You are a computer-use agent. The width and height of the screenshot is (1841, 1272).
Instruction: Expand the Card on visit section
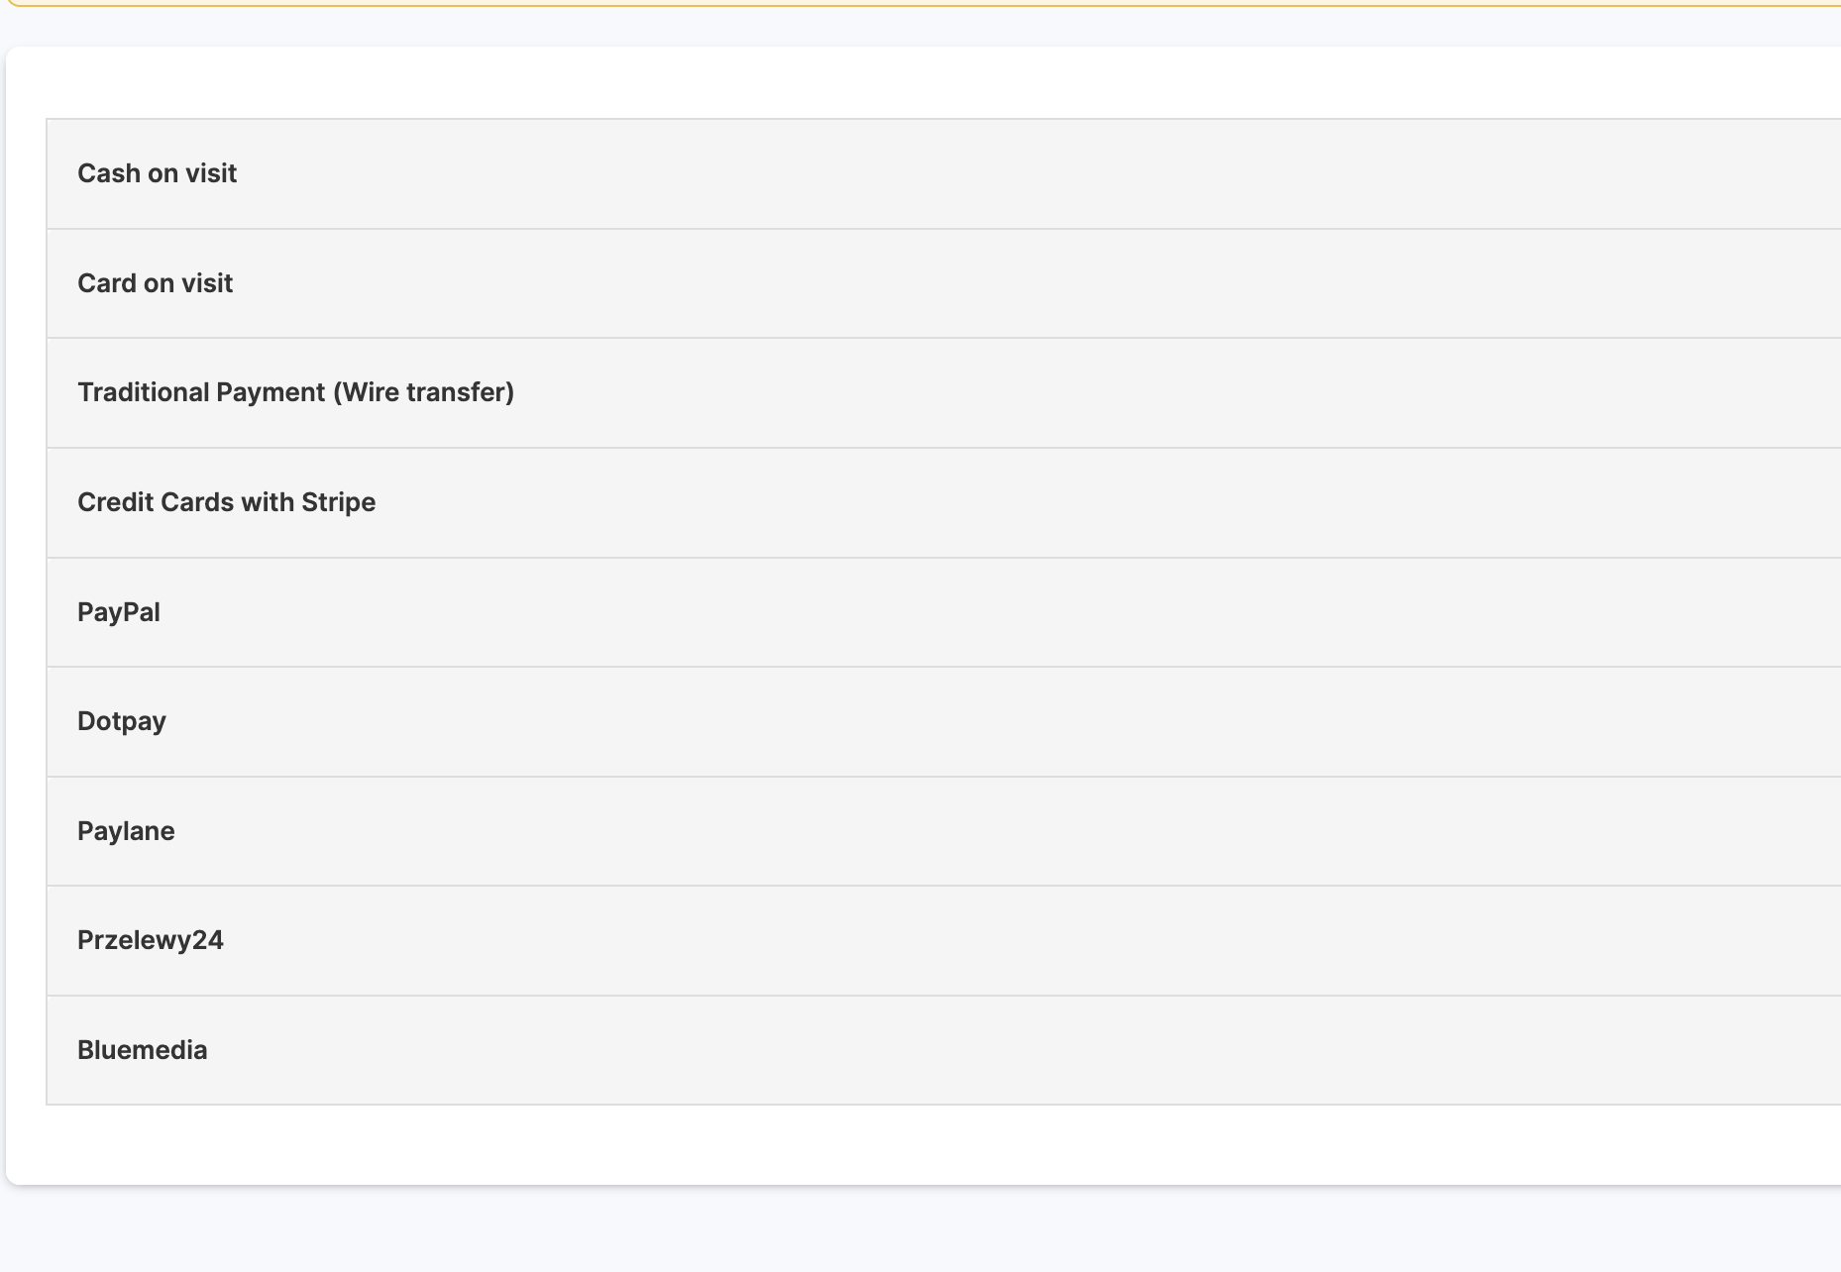pos(941,284)
